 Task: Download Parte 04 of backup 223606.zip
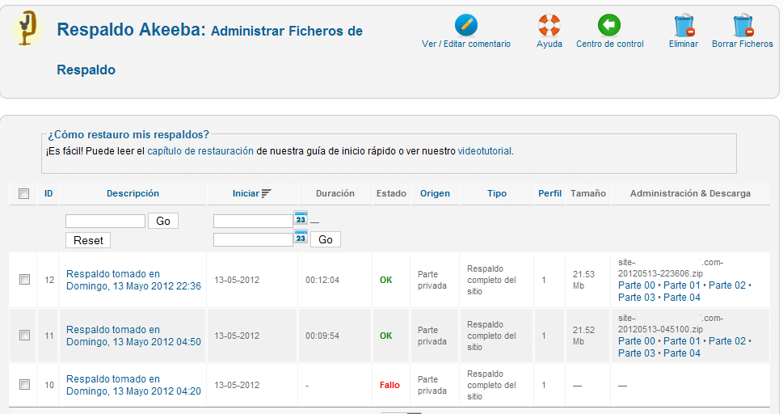(682, 298)
